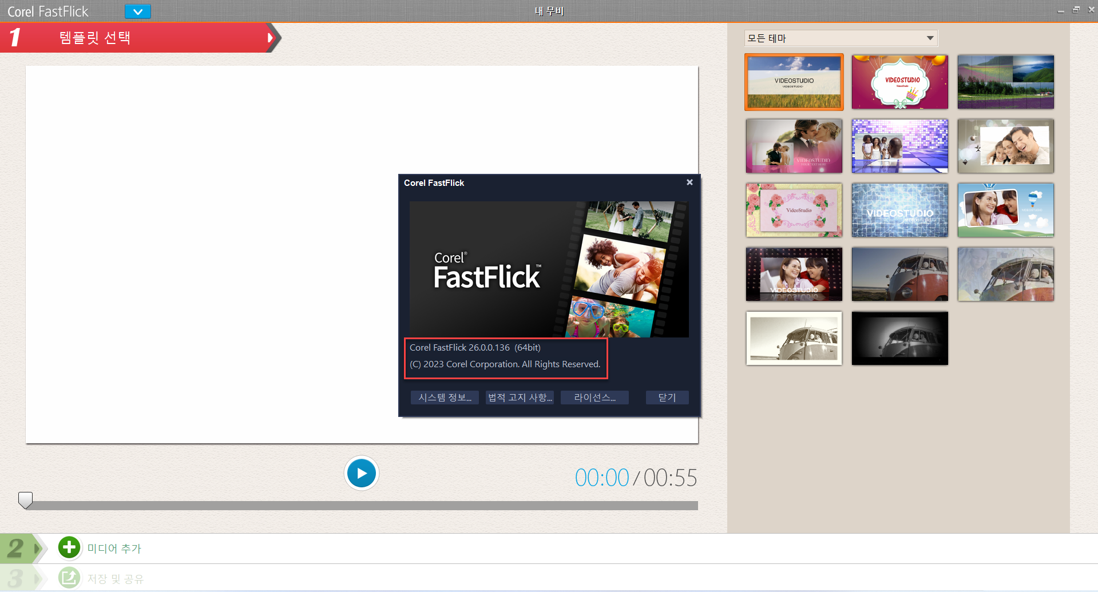1098x592 pixels.
Task: Select the black and white van template
Action: pos(900,338)
